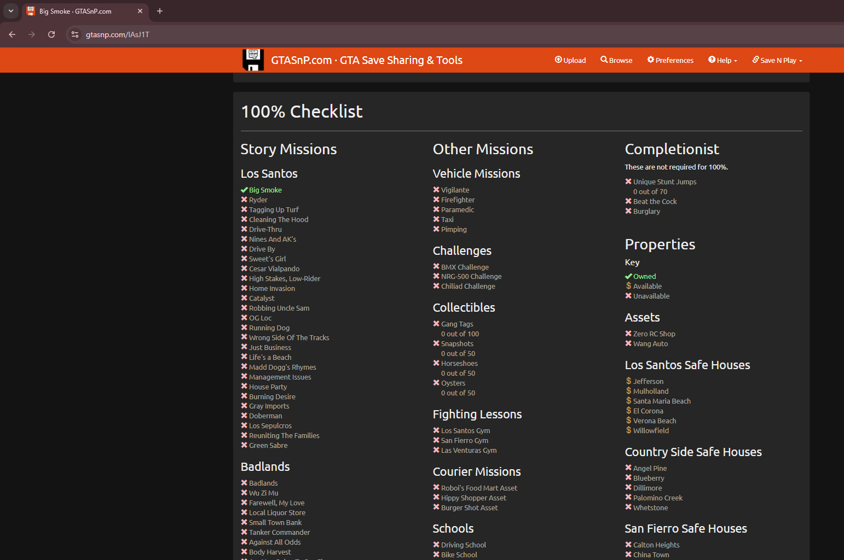844x560 pixels.
Task: Click the X icon beside Unique Stunt Jumps
Action: 628,182
